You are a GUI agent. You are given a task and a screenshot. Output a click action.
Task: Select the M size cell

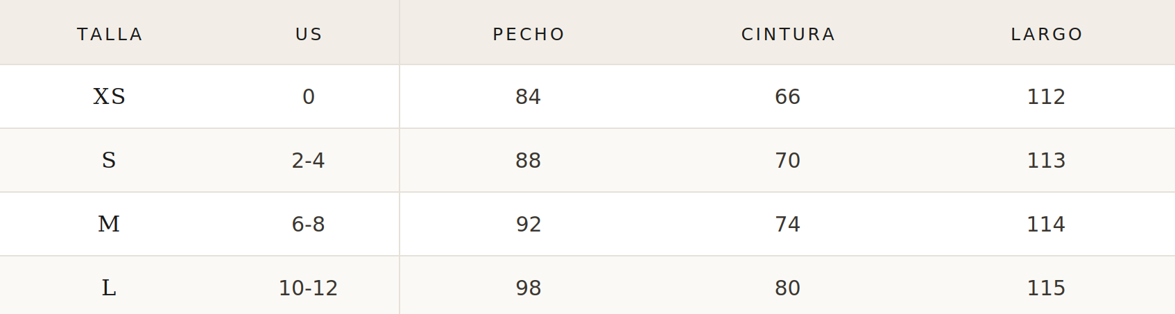(x=110, y=224)
